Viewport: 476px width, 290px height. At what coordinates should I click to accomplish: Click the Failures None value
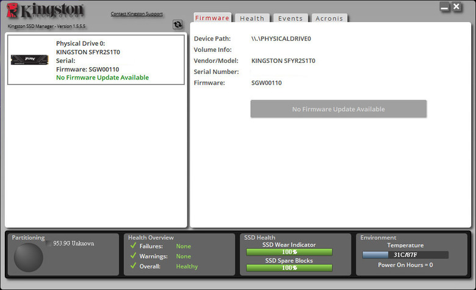click(183, 246)
